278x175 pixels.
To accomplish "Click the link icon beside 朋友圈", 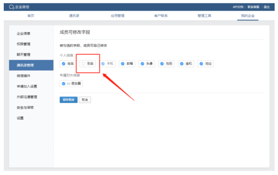I will click(68, 84).
